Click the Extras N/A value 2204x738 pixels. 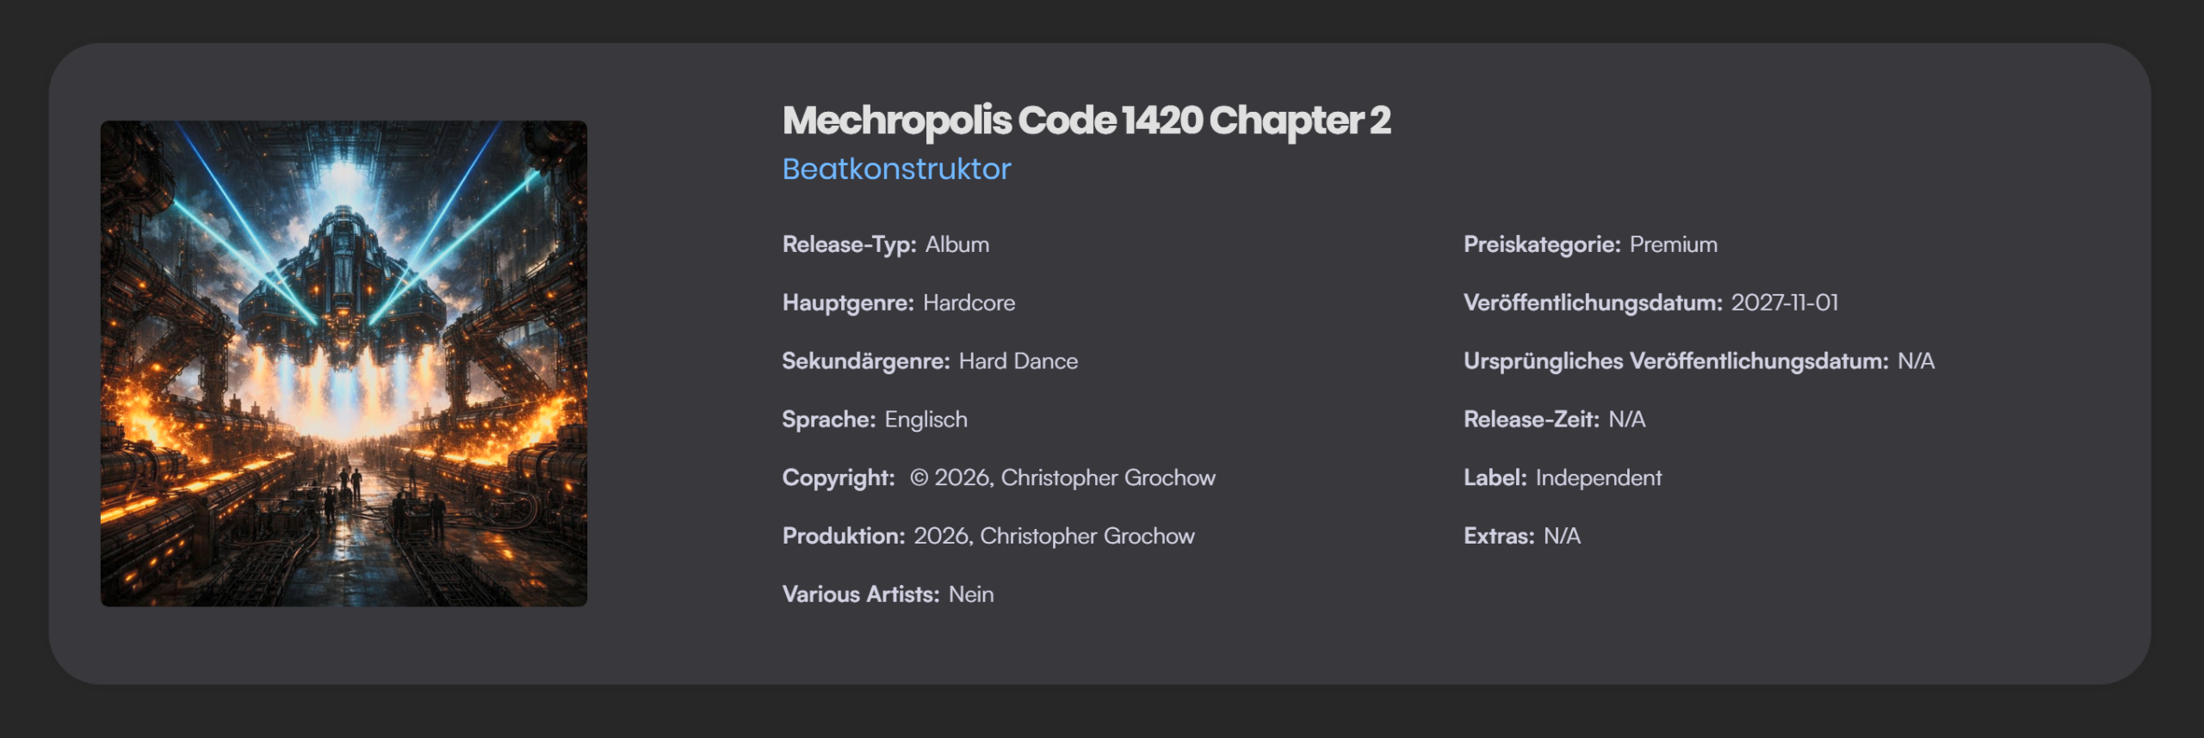[1562, 537]
